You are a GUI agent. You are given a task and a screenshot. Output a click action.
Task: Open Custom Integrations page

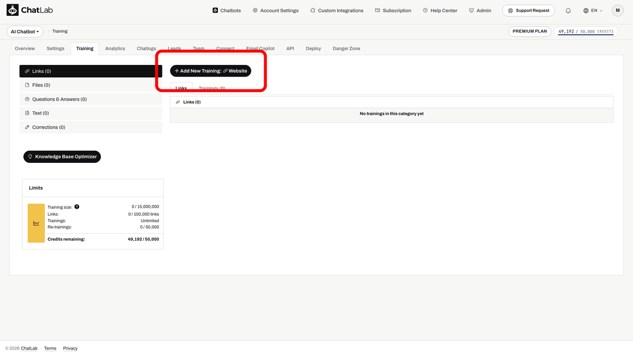coord(337,11)
